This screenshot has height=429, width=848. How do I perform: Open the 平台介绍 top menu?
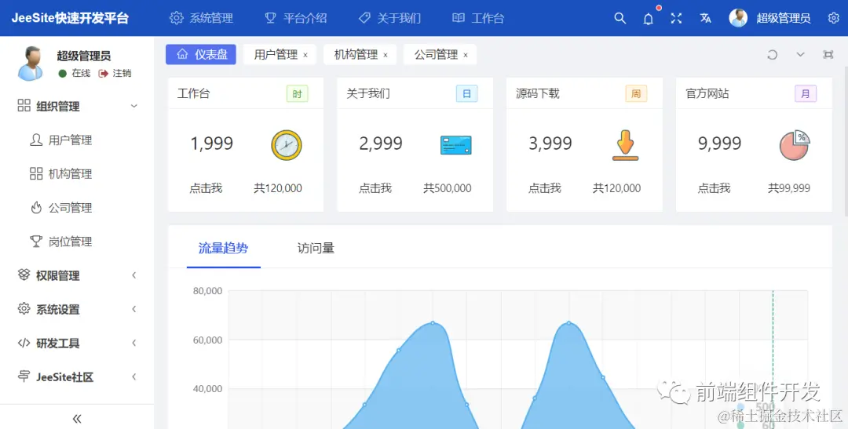[x=296, y=18]
